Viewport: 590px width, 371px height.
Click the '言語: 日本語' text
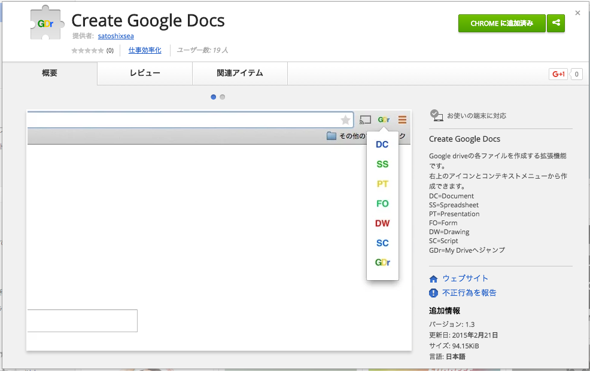[x=447, y=357]
